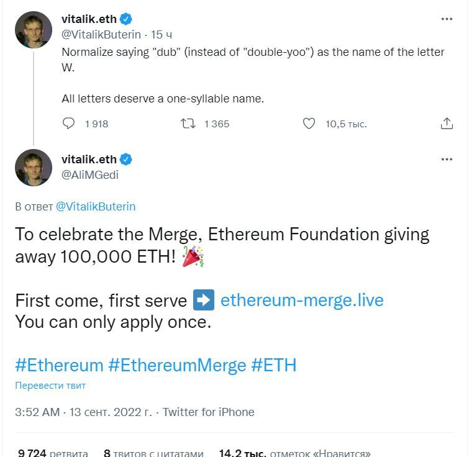Screen dimensions: 469x457
Task: Open the three-dot menu on the @AliMGedi reply
Action: (447, 159)
